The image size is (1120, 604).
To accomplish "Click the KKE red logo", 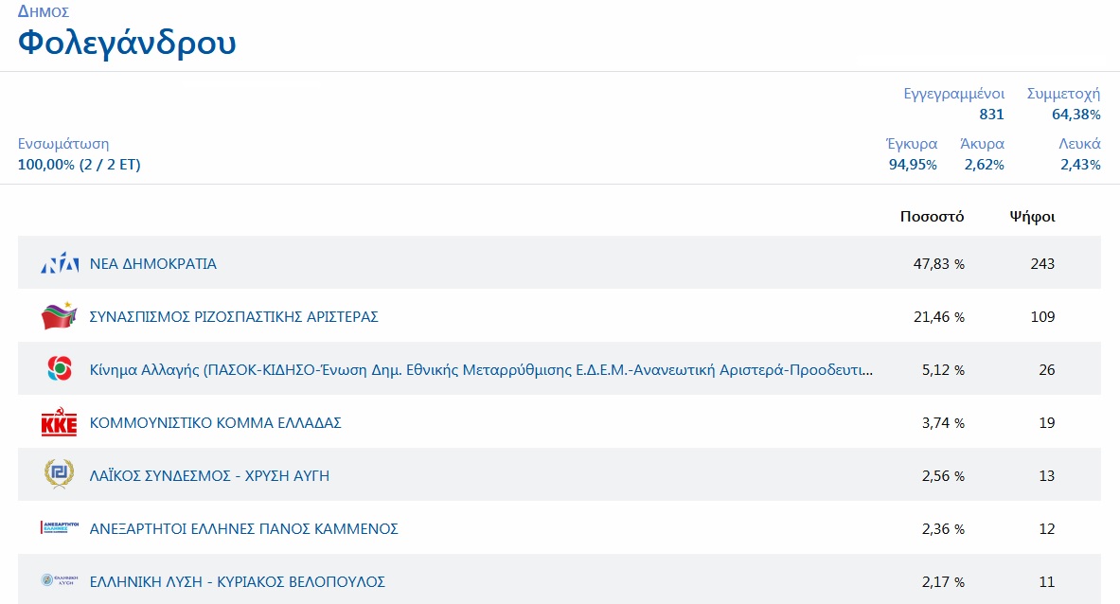I will tap(60, 423).
